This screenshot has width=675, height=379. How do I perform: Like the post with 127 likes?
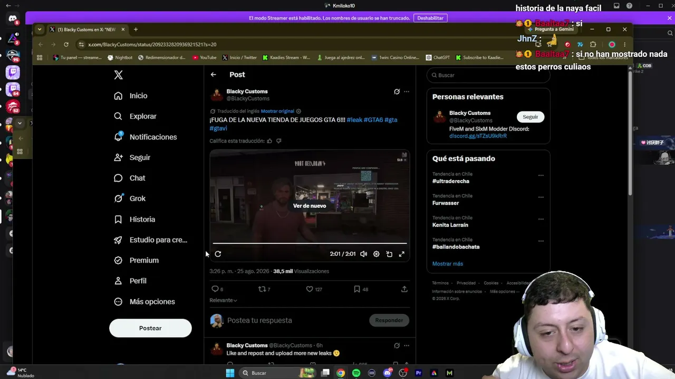310,289
